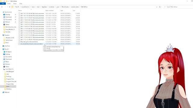Open the Windows folder in tree
This screenshot has height=108, width=193.
pos(9,89)
